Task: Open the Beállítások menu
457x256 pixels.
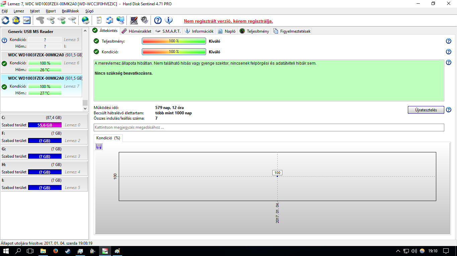Action: click(70, 11)
